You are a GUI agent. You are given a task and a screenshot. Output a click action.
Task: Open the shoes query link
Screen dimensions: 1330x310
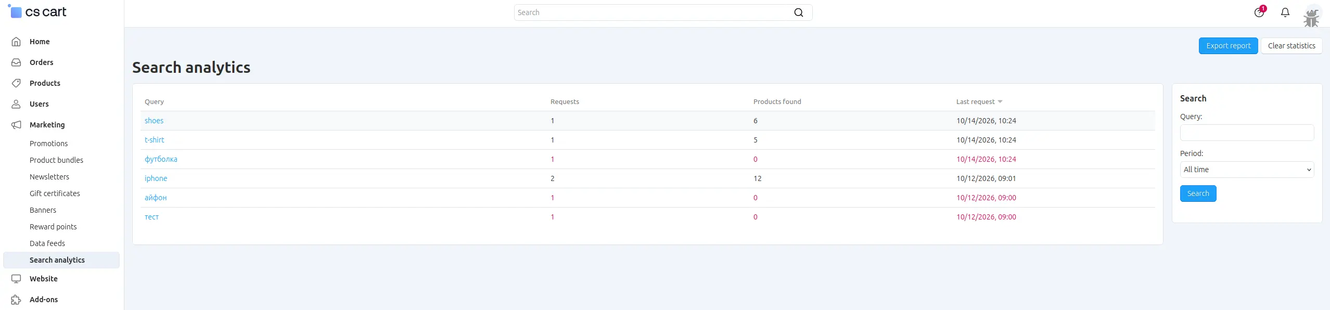154,121
